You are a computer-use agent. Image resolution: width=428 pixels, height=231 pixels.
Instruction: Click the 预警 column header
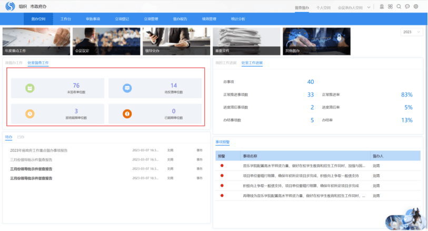[x=221, y=156]
